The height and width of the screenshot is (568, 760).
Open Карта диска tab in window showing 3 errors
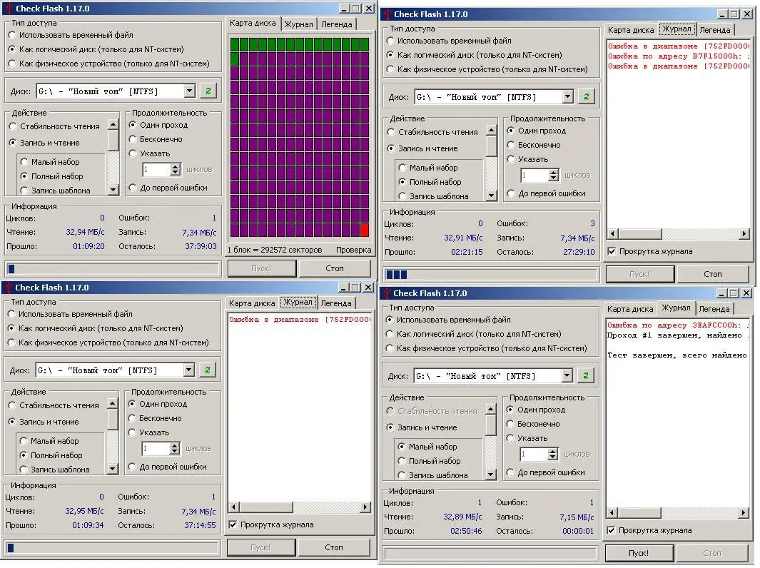(x=631, y=30)
